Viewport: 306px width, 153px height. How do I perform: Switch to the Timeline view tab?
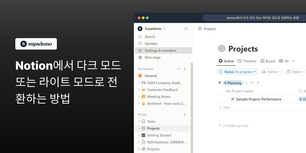[247, 61]
